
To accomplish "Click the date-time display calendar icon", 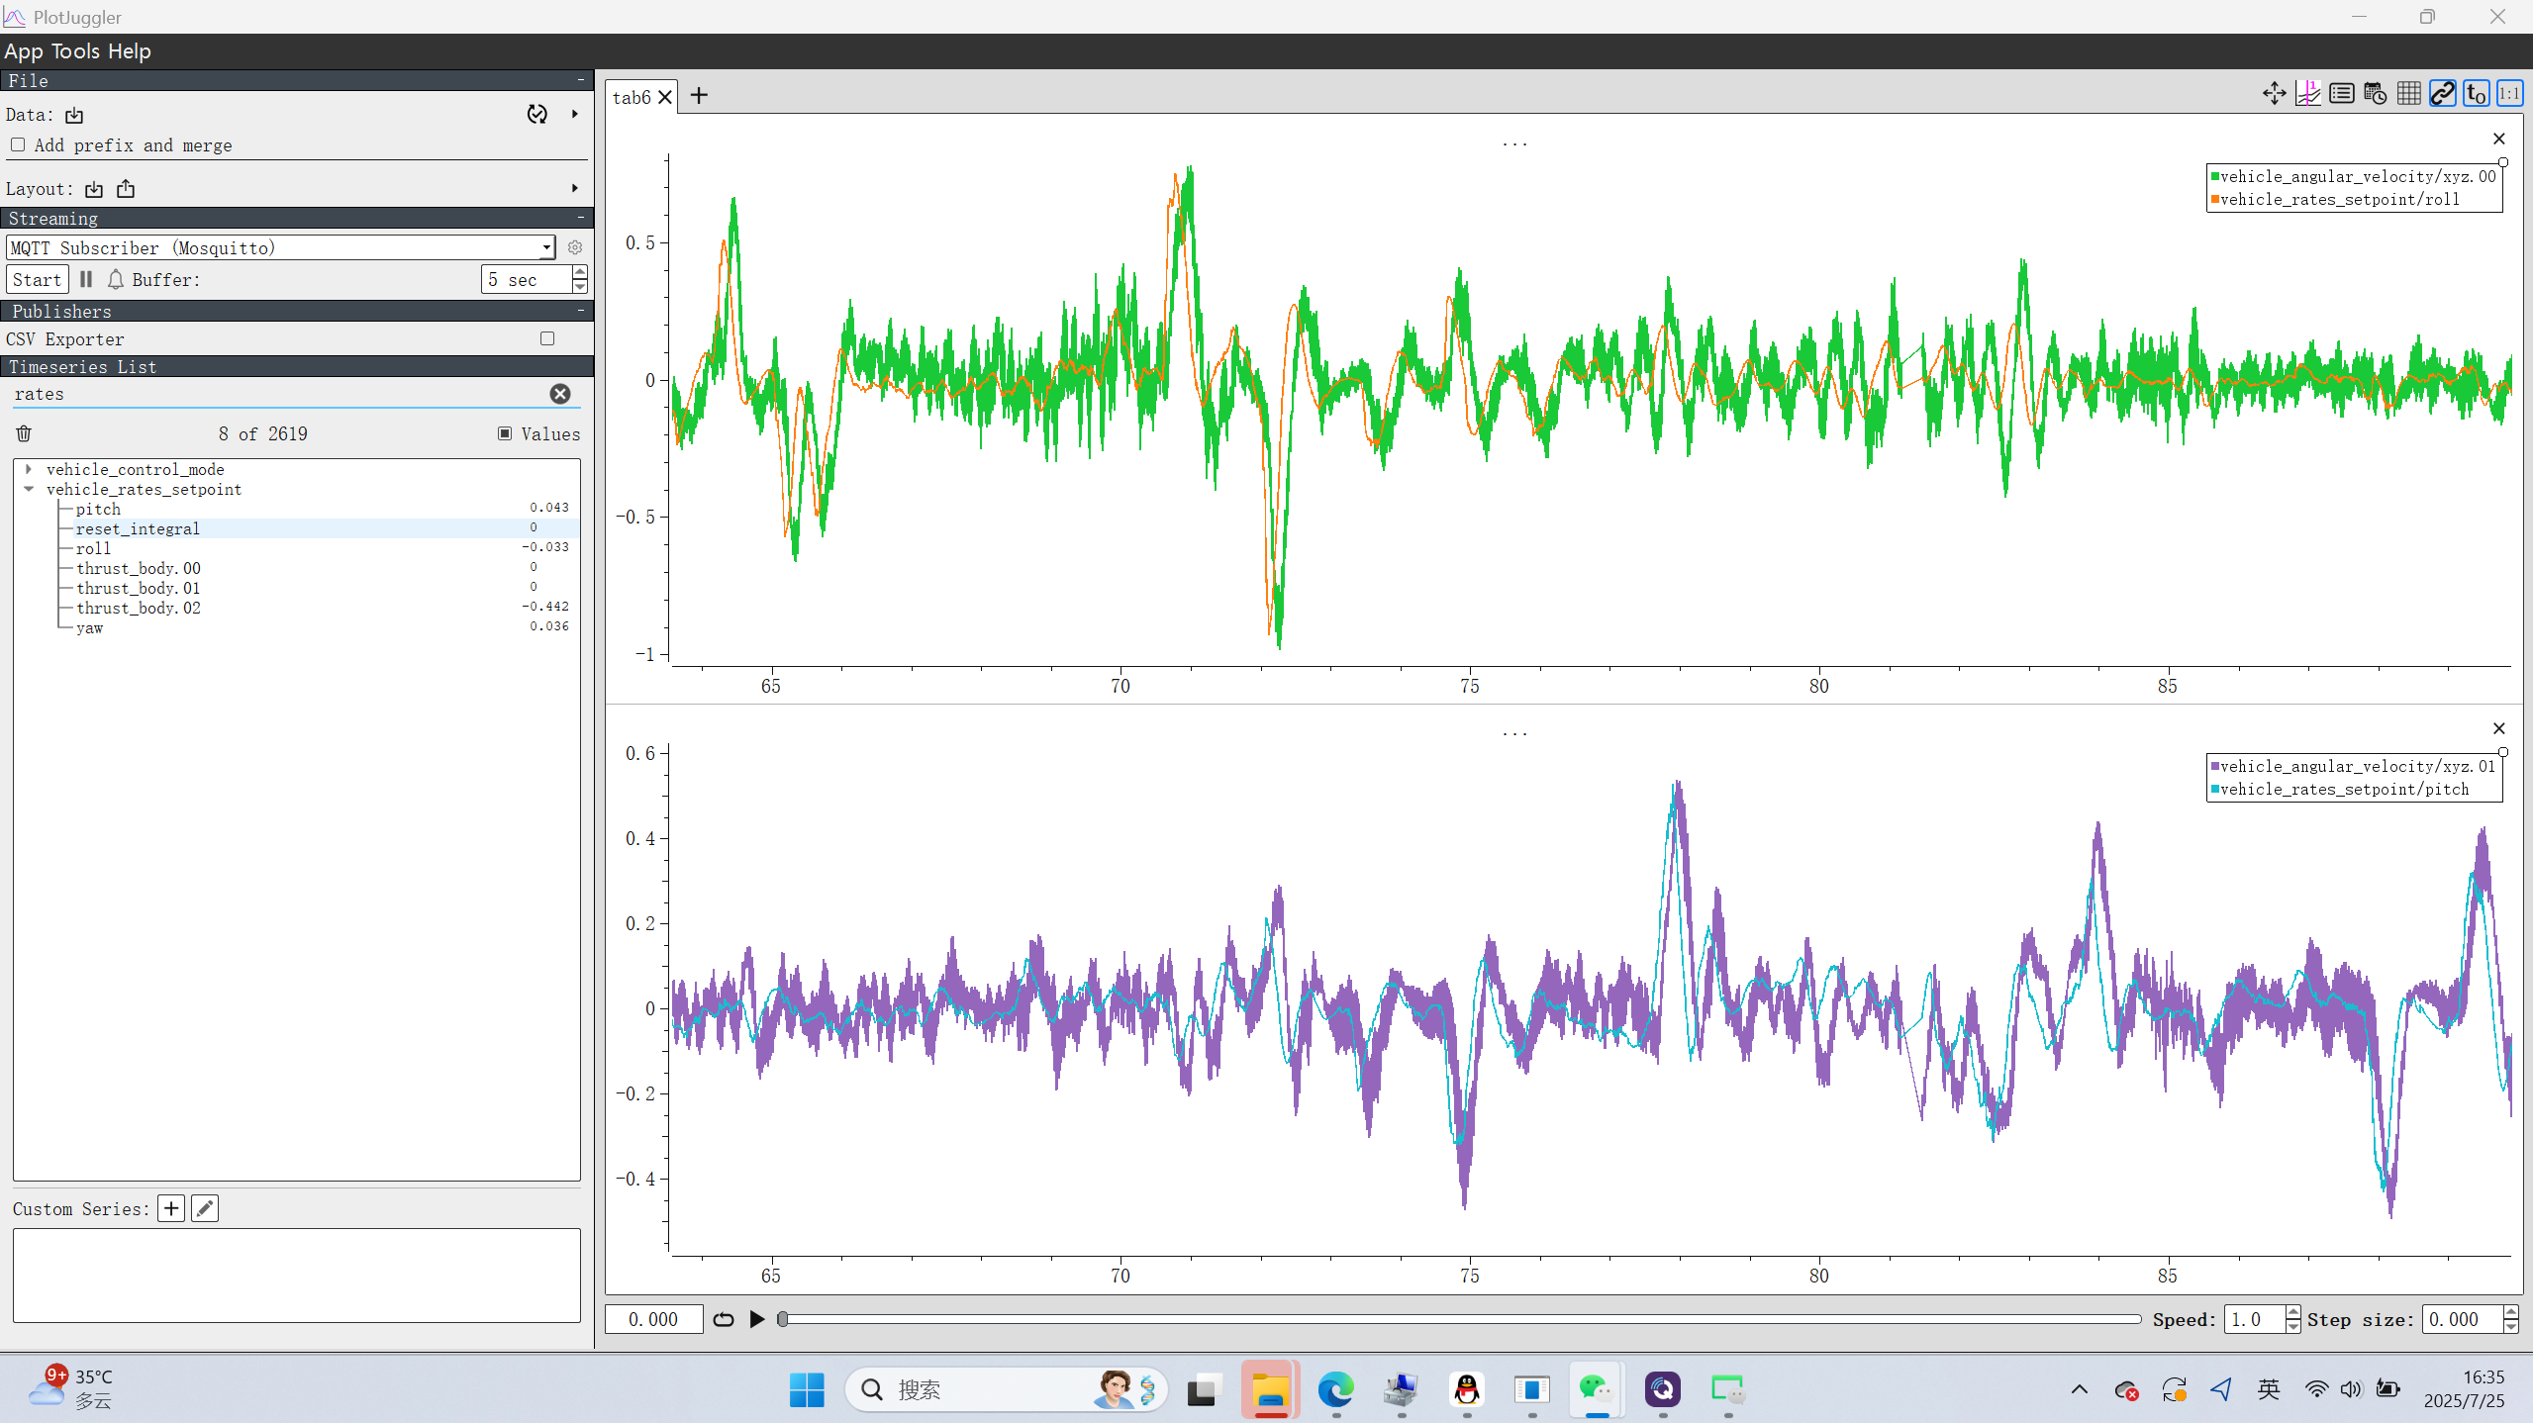I will pos(2375,94).
